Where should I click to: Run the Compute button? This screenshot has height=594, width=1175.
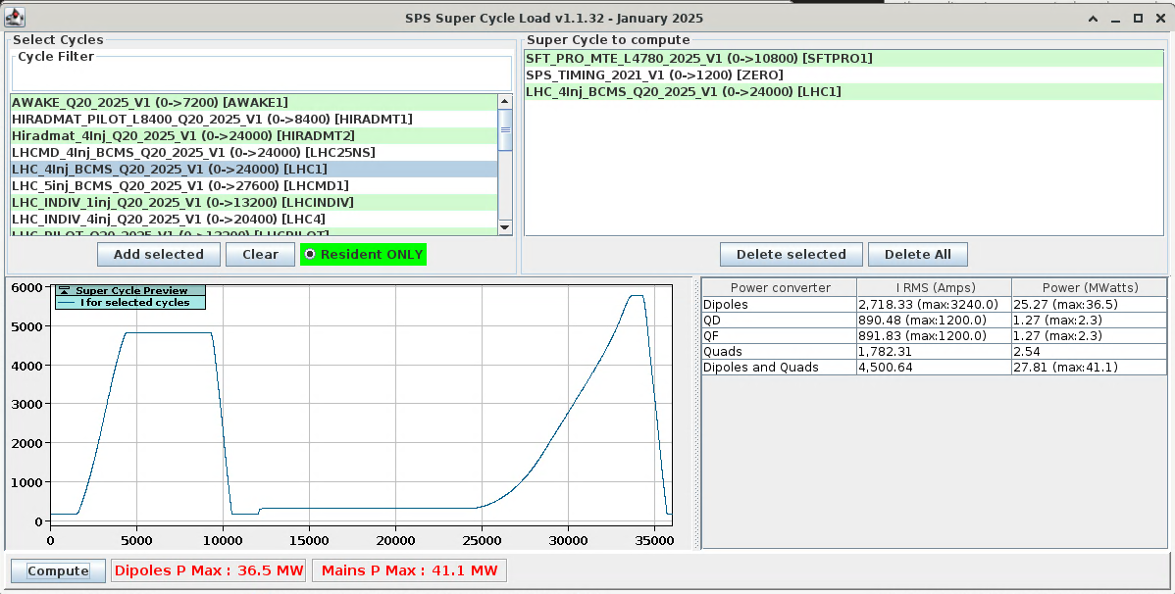(58, 571)
